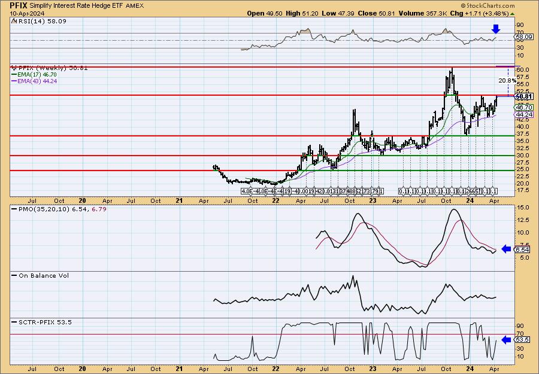Viewport: 539px width, 374px height.
Task: Click the PMO signal value 6.79
Action: 99,208
